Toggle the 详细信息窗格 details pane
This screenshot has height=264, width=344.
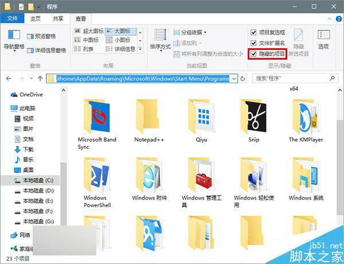coord(46,51)
